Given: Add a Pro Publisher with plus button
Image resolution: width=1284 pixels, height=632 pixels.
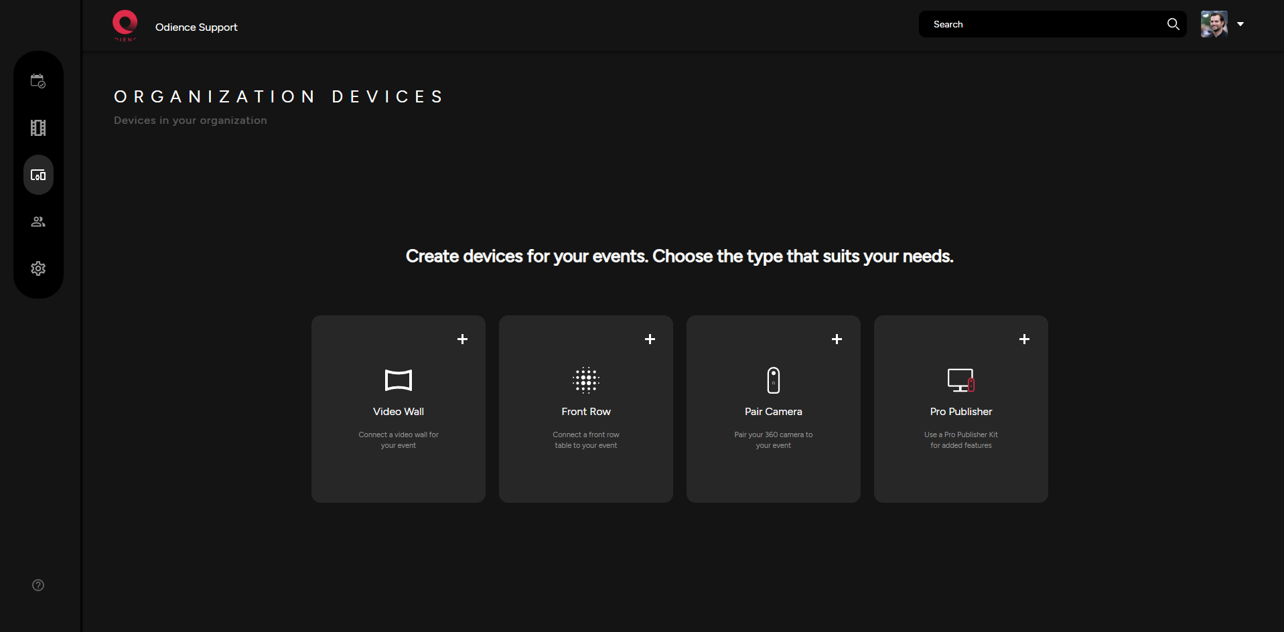Looking at the screenshot, I should pos(1024,339).
